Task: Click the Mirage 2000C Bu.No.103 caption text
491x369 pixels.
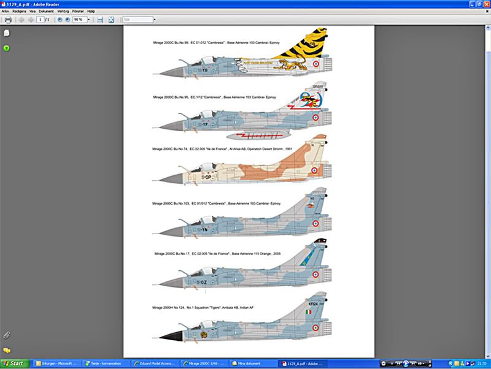Action: pos(217,204)
